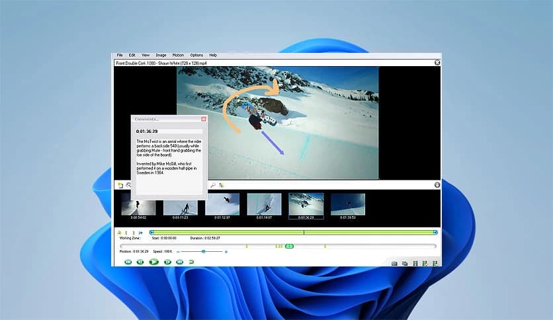Select key image thumbnail 0:01:14:07
The image size is (553, 320).
pos(264,204)
